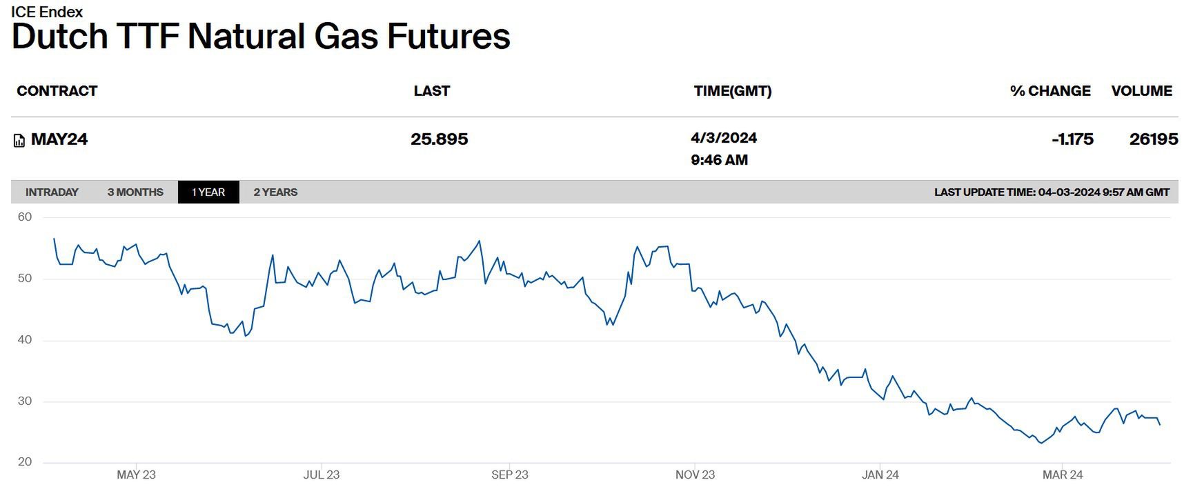Click the -1.175 percent change value
This screenshot has height=498, width=1193.
1072,139
